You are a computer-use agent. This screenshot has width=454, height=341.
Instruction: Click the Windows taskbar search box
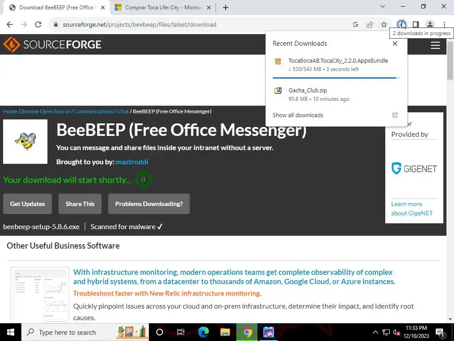(x=85, y=332)
